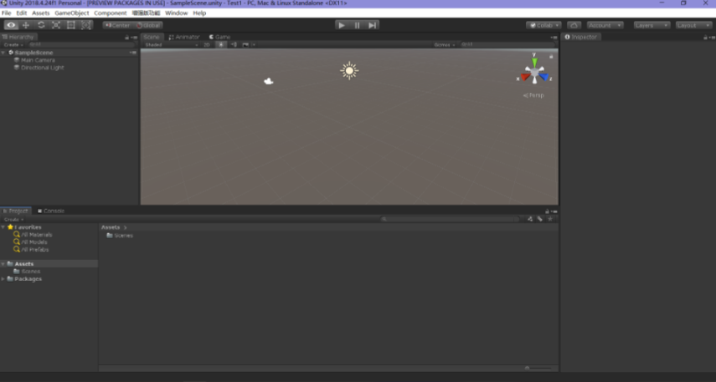Open the Layers dropdown
The height and width of the screenshot is (382, 716).
point(651,25)
